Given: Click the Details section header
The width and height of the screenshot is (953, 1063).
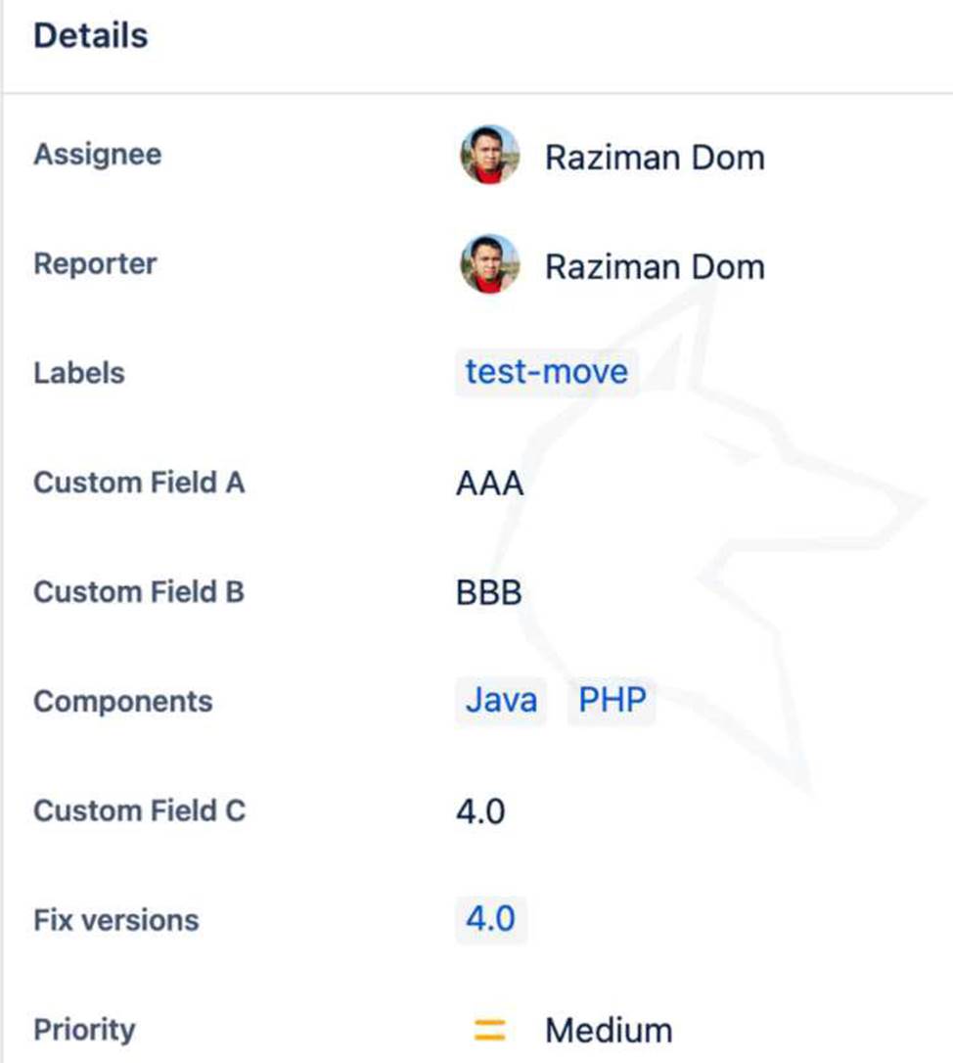Looking at the screenshot, I should tap(91, 36).
